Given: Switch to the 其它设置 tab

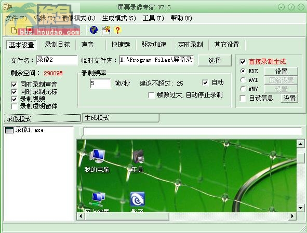Looking at the screenshot, I should [x=226, y=45].
